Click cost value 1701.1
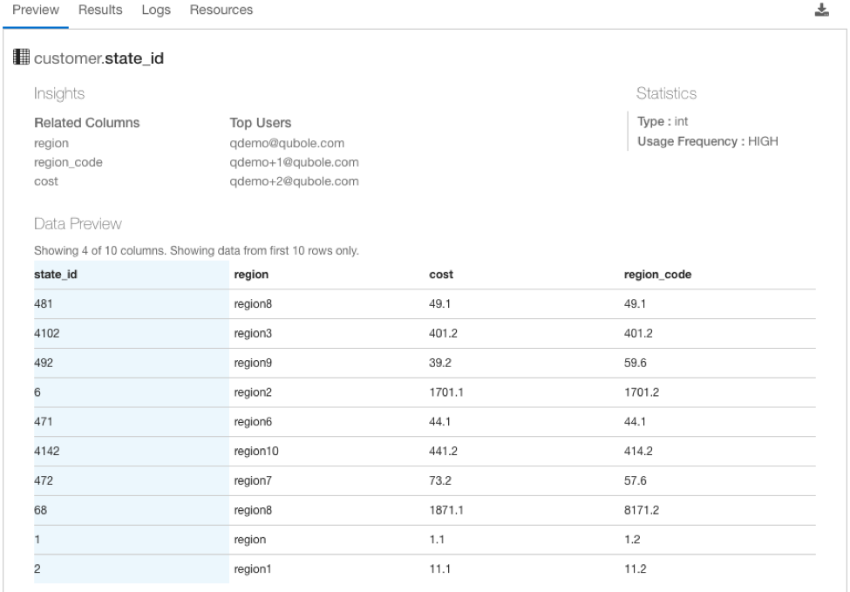This screenshot has width=850, height=592. coord(446,392)
